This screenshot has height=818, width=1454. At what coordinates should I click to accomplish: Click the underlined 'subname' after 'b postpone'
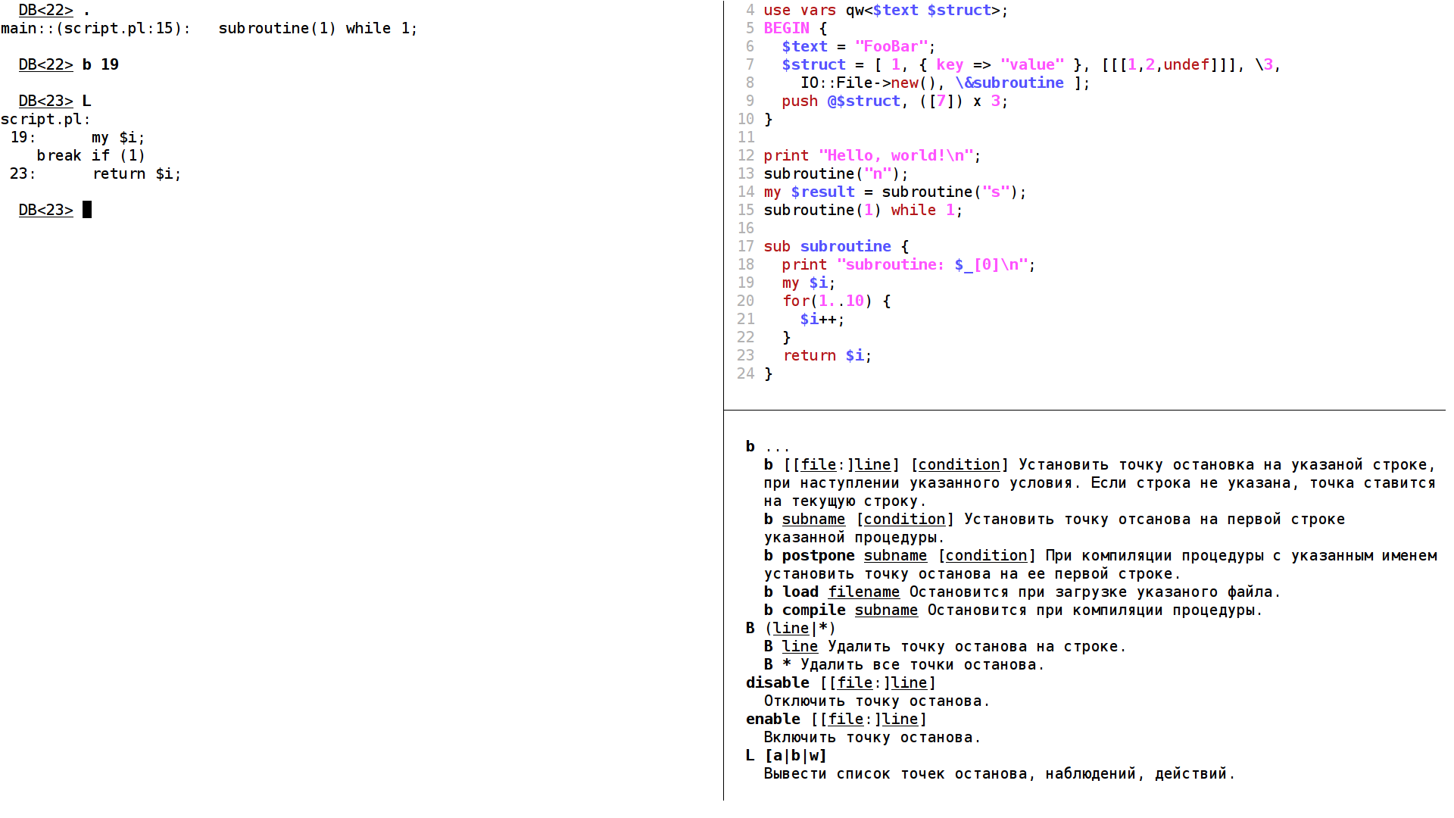[895, 555]
